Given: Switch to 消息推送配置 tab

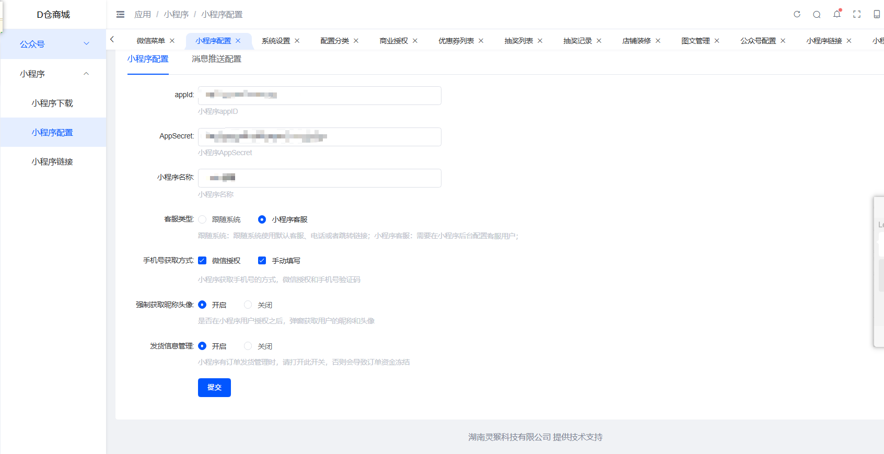Looking at the screenshot, I should pos(216,59).
